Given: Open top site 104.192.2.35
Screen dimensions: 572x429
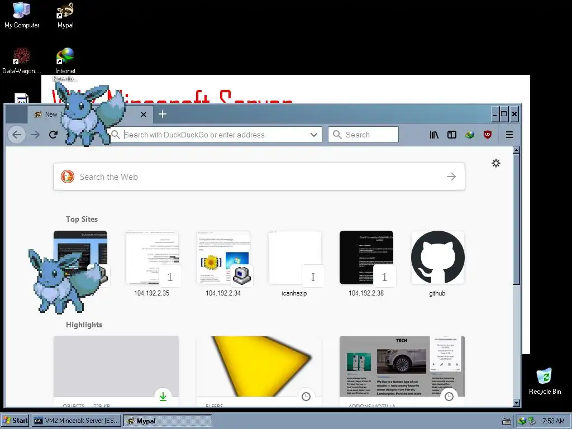Looking at the screenshot, I should (x=152, y=264).
